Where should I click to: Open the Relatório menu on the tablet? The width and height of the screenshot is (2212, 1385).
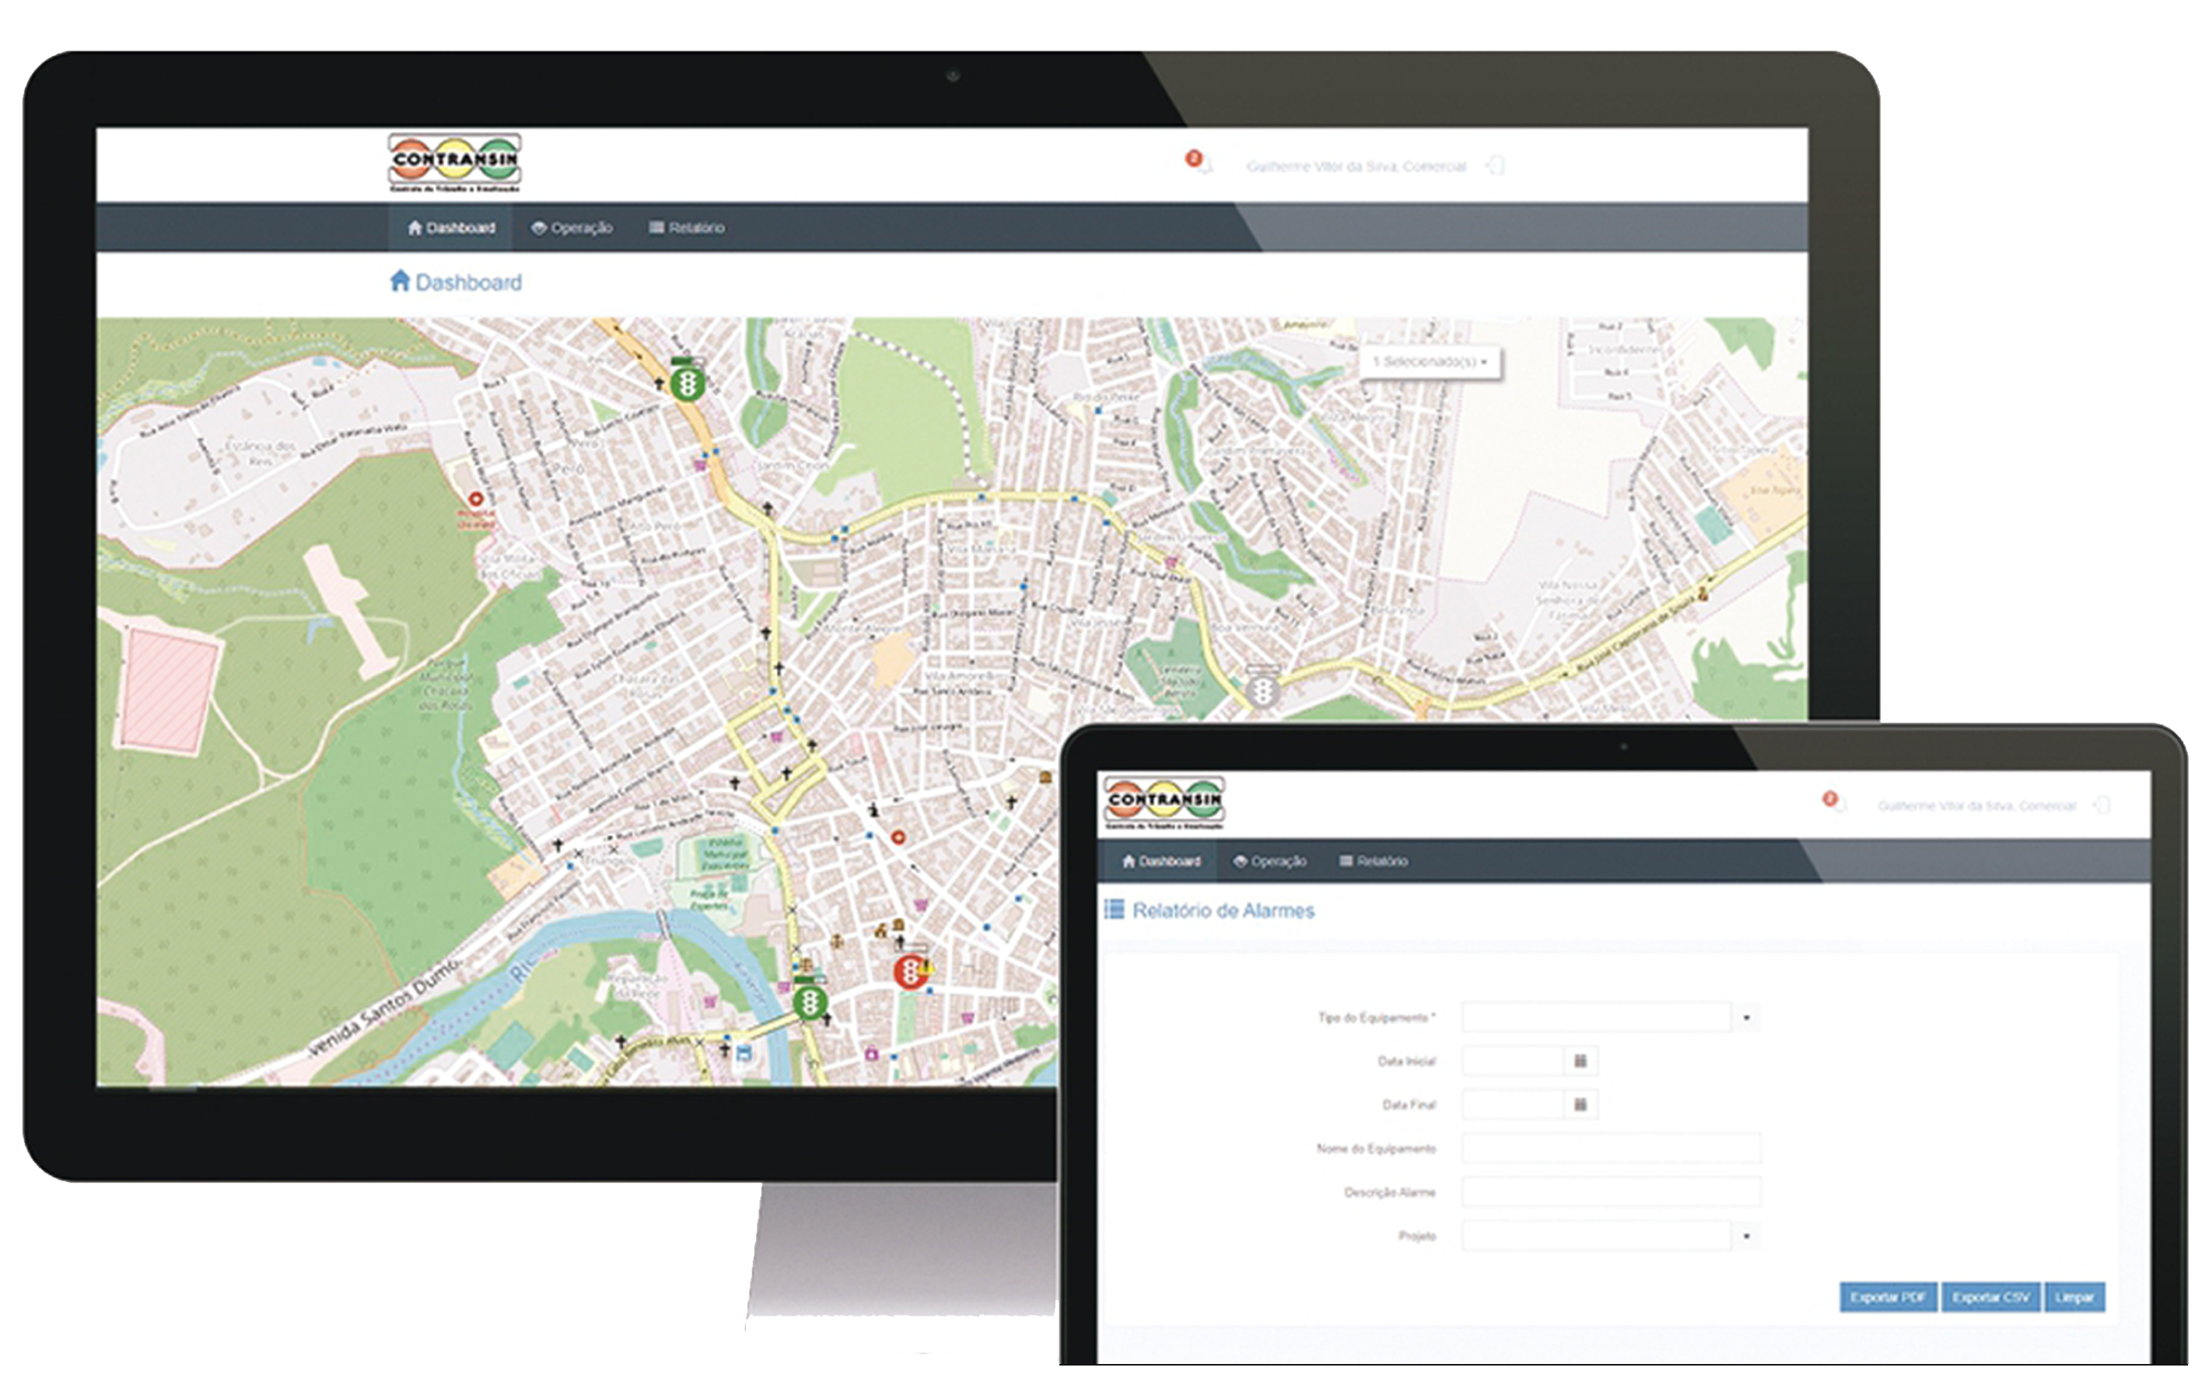pyautogui.click(x=1374, y=861)
